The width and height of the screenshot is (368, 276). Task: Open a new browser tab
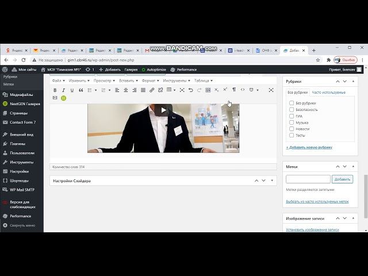(x=314, y=51)
